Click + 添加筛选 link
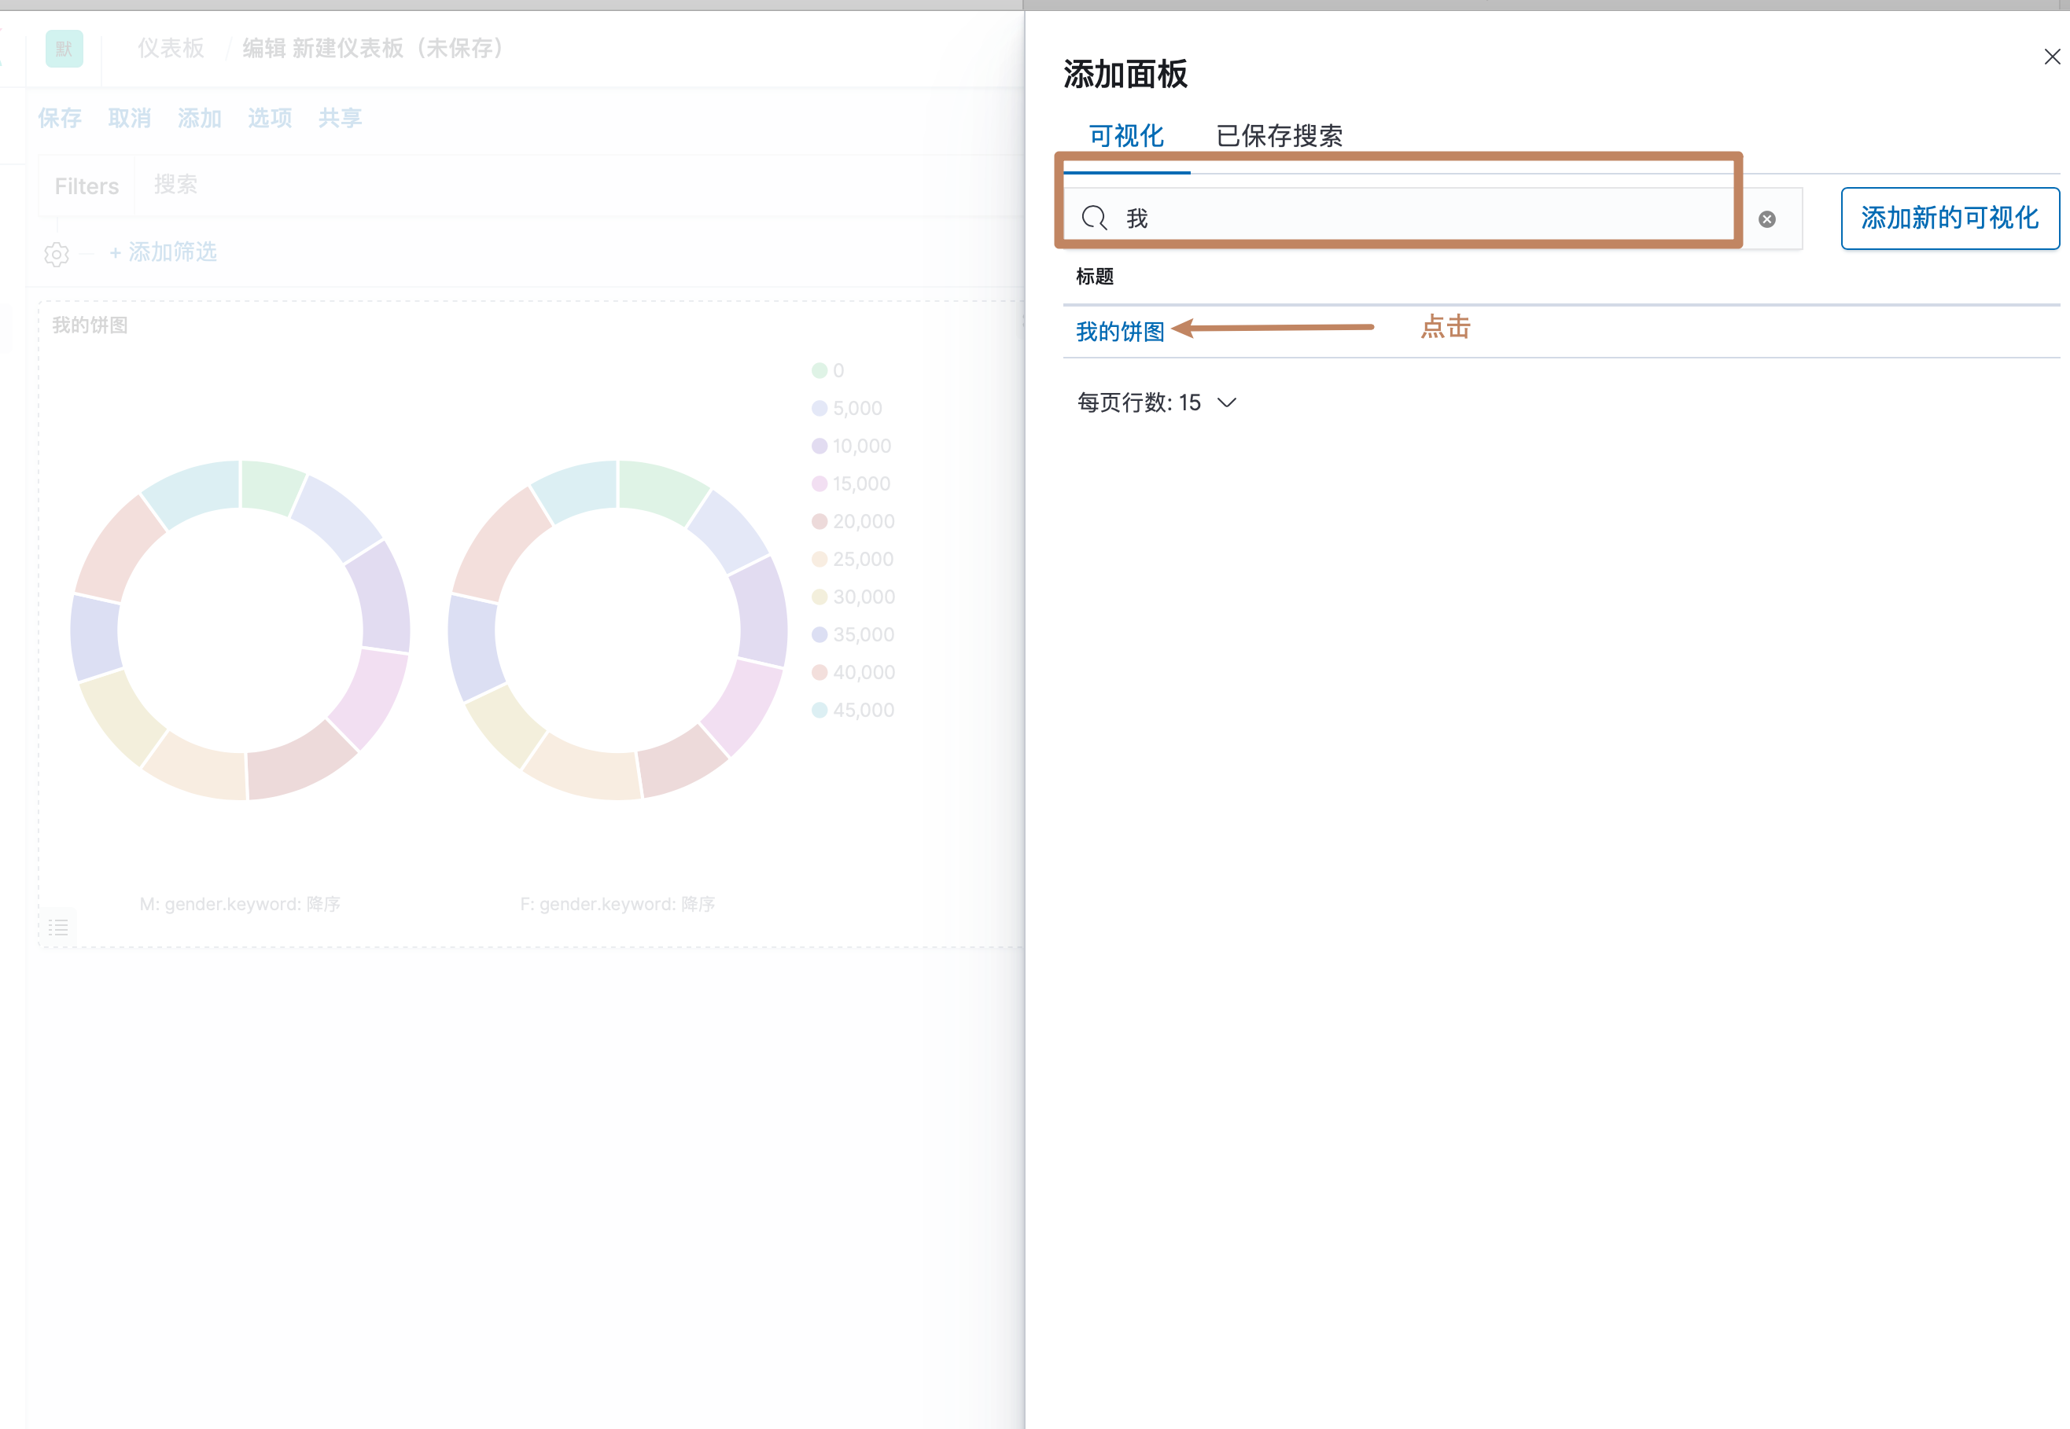The image size is (2070, 1429). pos(163,252)
